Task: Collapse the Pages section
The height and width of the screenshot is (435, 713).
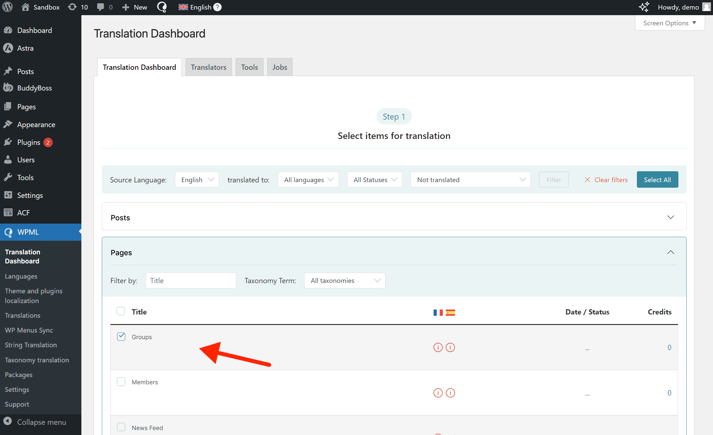Action: [670, 252]
